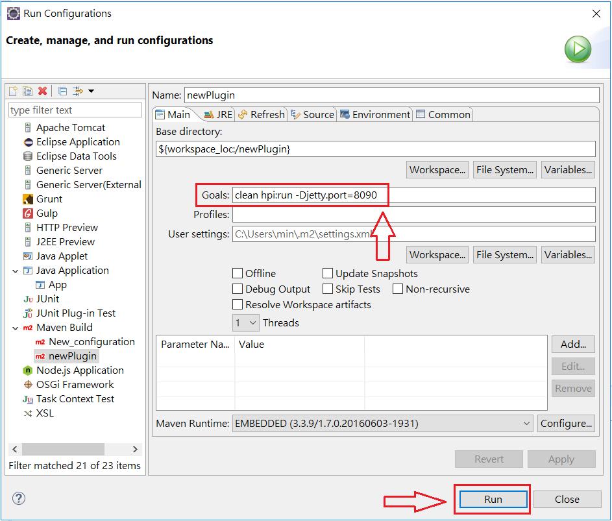
Task: Click the type filter text box
Action: point(75,110)
